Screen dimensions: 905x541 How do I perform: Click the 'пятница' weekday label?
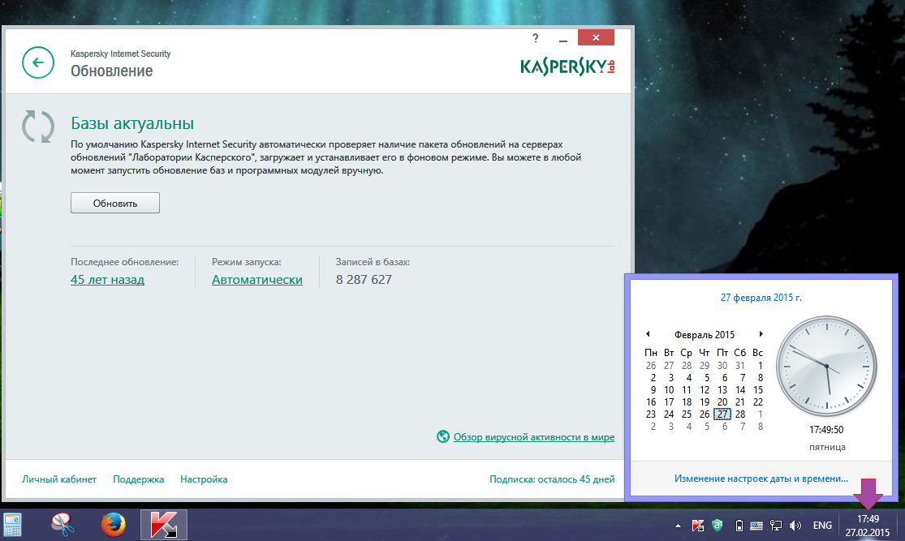tap(827, 447)
